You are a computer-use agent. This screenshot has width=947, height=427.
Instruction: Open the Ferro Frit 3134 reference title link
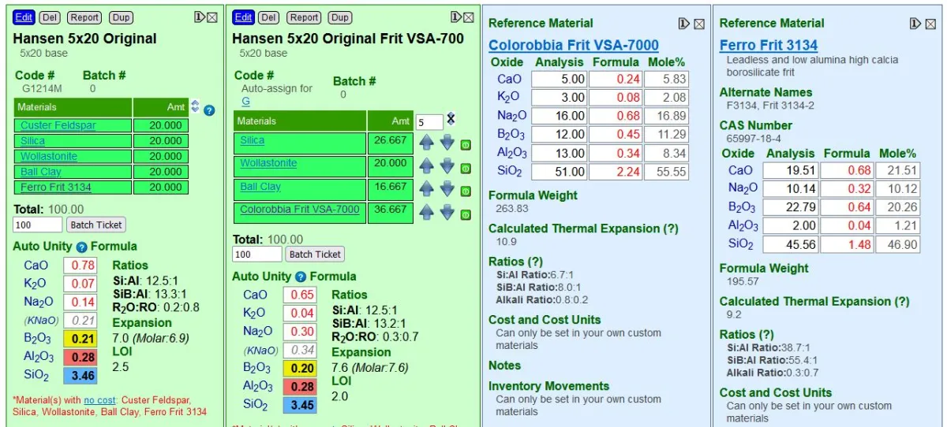pos(769,46)
